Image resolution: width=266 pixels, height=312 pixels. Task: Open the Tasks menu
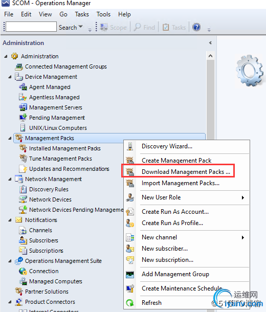click(x=82, y=14)
